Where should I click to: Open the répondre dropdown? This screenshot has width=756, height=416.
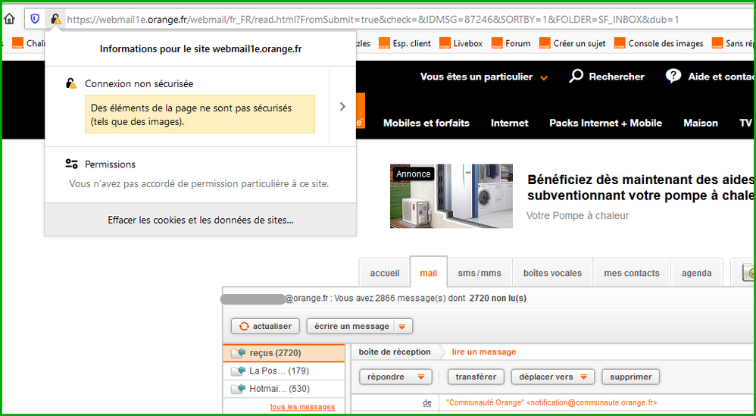[x=395, y=377]
